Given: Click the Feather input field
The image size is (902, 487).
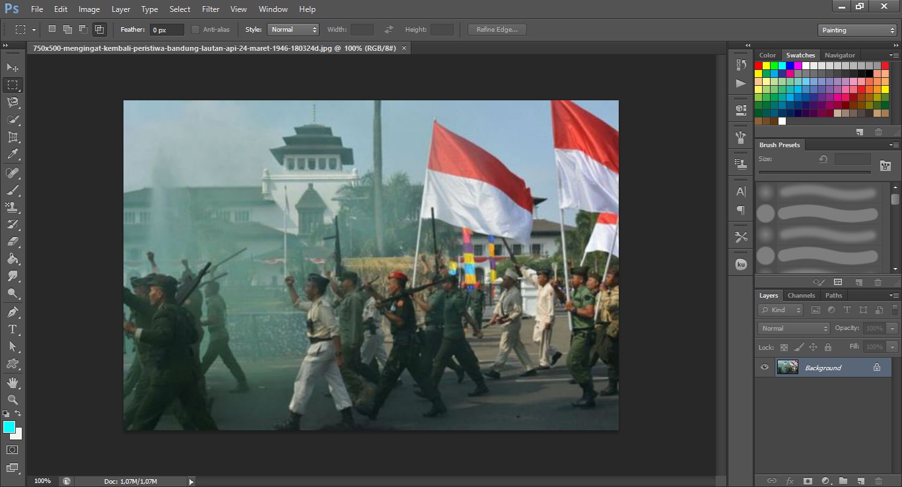Looking at the screenshot, I should click(x=167, y=30).
